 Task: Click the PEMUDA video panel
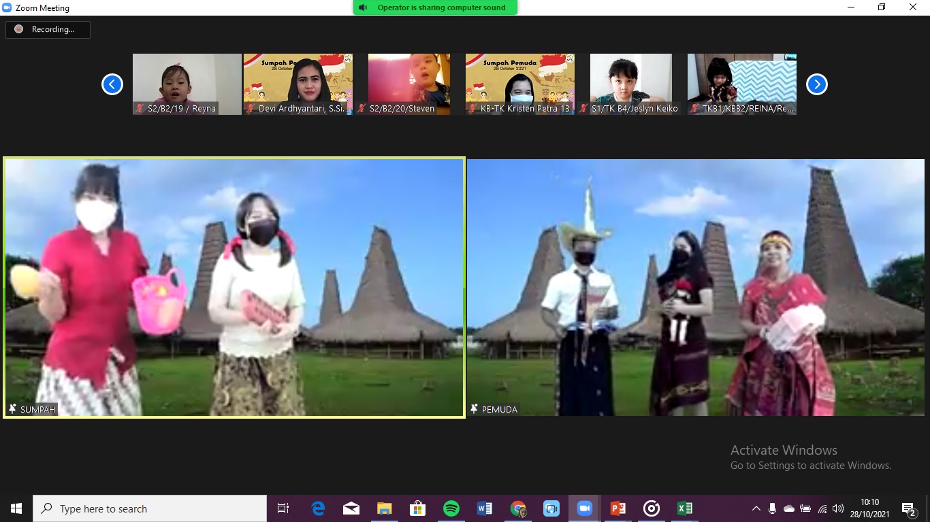pos(695,287)
